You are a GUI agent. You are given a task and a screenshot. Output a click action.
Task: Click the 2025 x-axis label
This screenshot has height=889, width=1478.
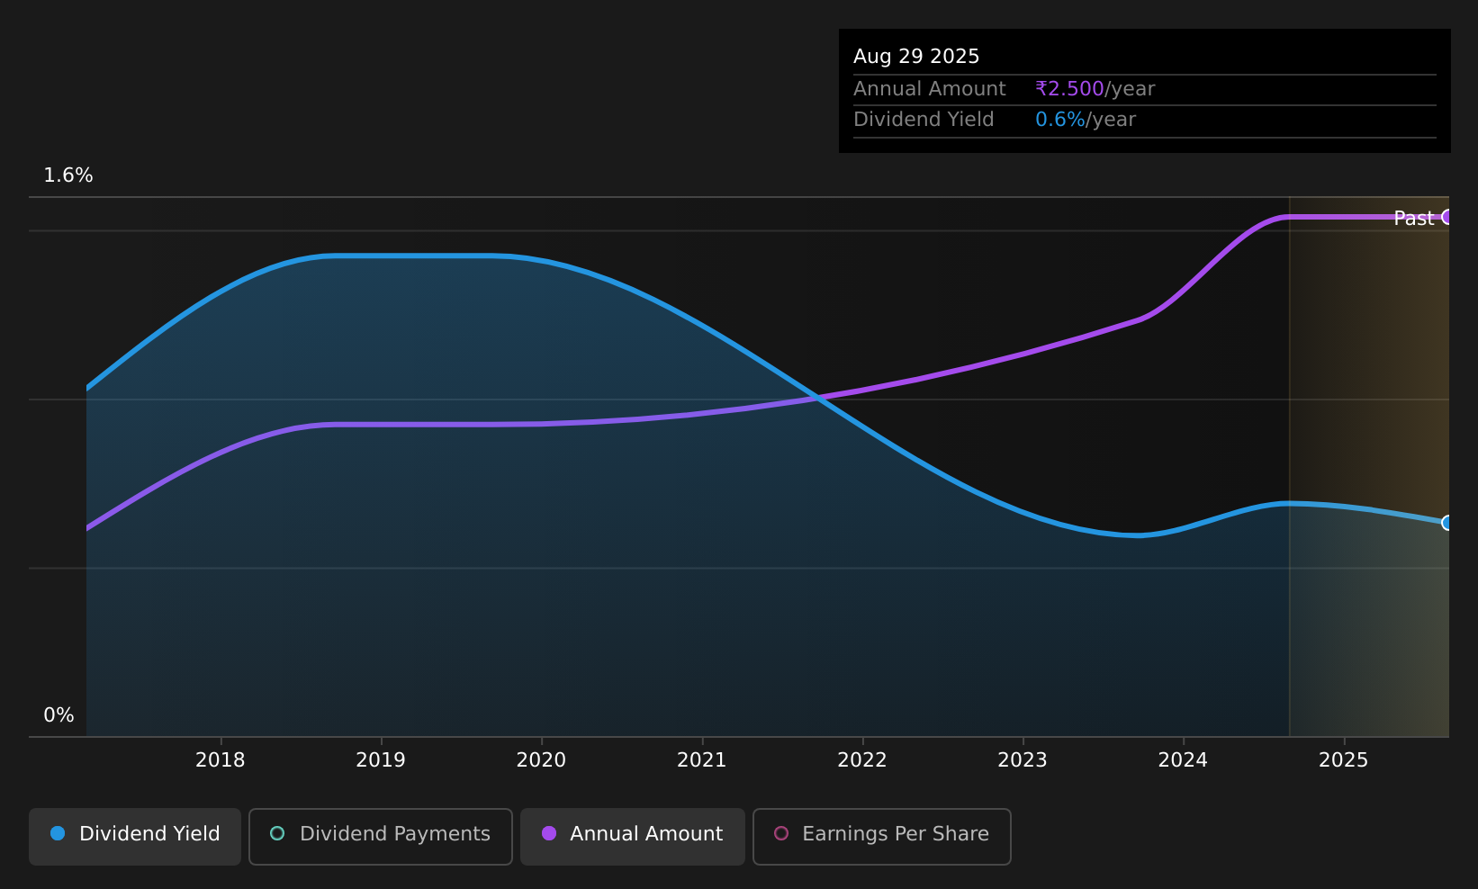pyautogui.click(x=1344, y=760)
